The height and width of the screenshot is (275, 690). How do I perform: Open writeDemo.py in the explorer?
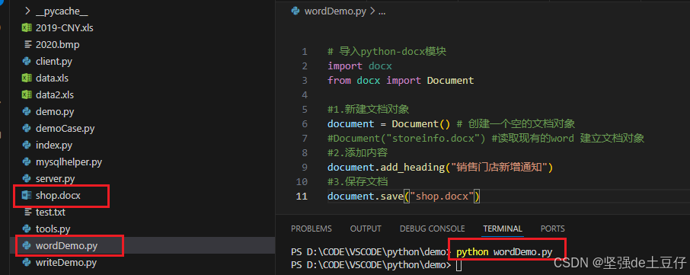(x=66, y=263)
